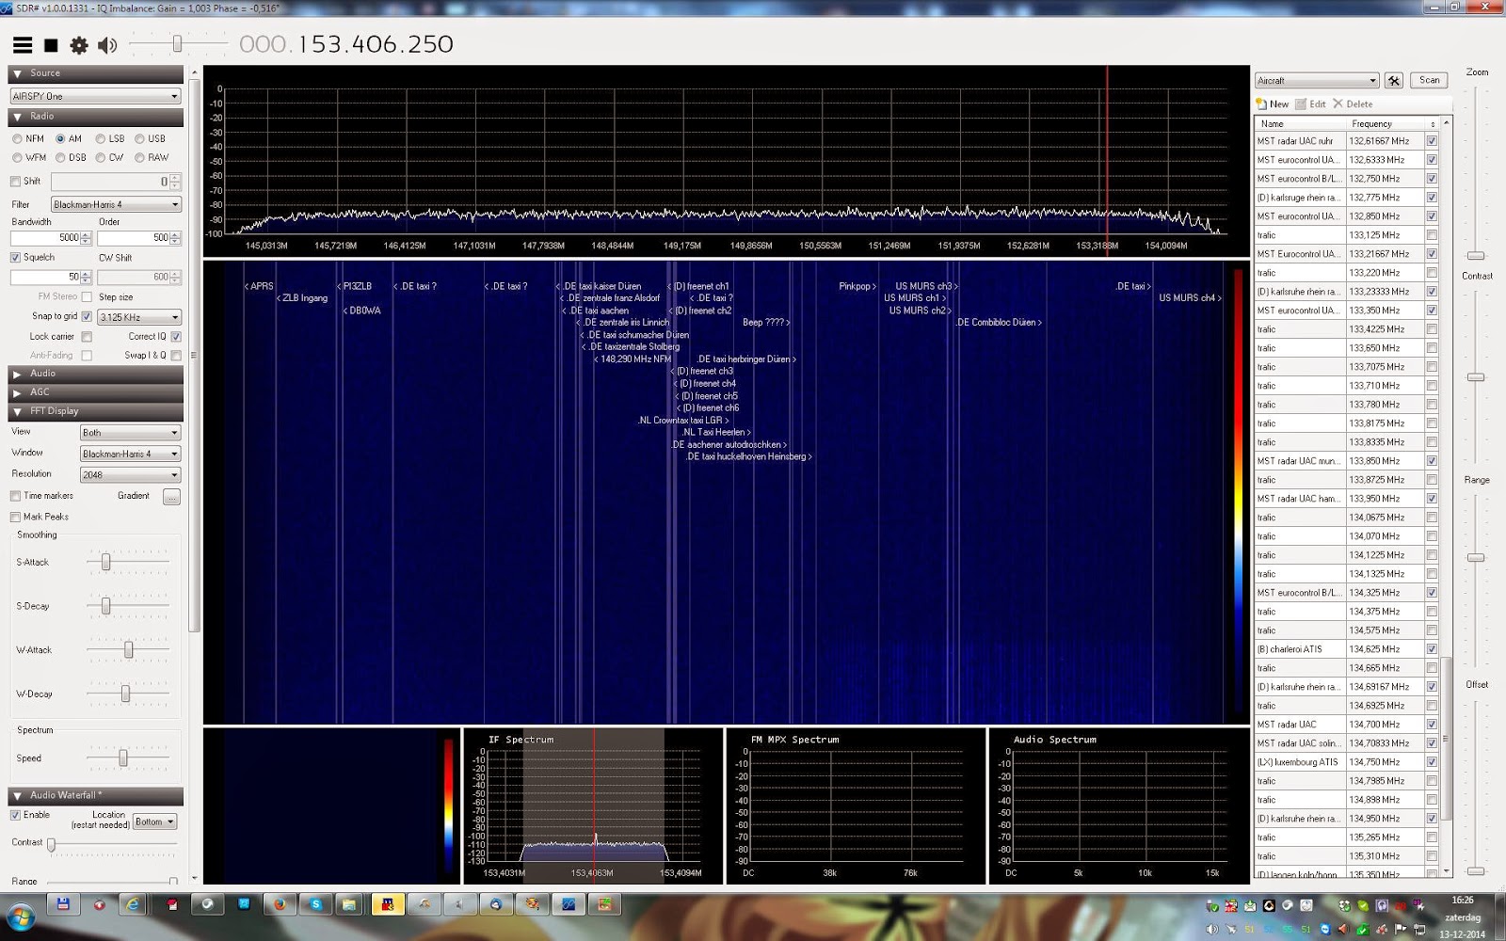Click the Action Center flag tray icon
Viewport: 1506px width, 941px height.
coord(1400,930)
